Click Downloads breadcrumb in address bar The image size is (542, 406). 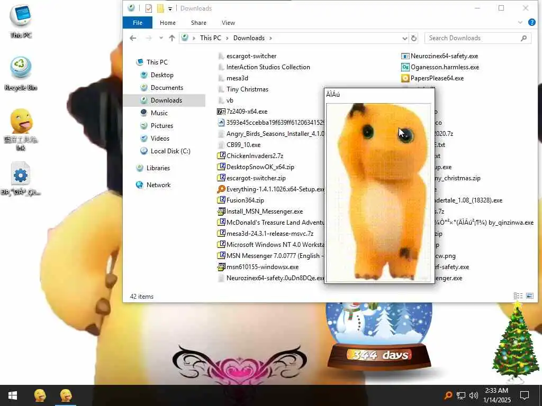tap(249, 38)
